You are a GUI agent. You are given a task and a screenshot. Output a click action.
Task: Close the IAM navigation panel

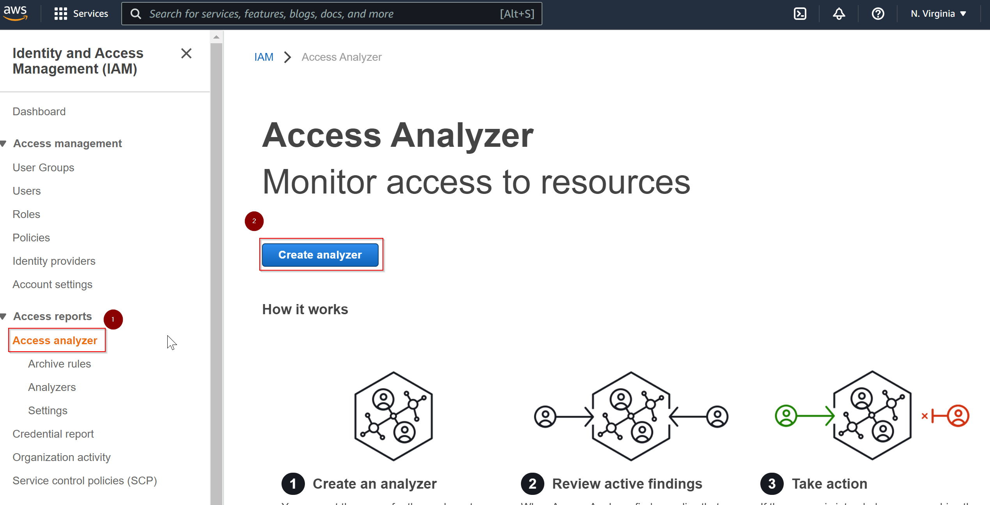coord(186,53)
